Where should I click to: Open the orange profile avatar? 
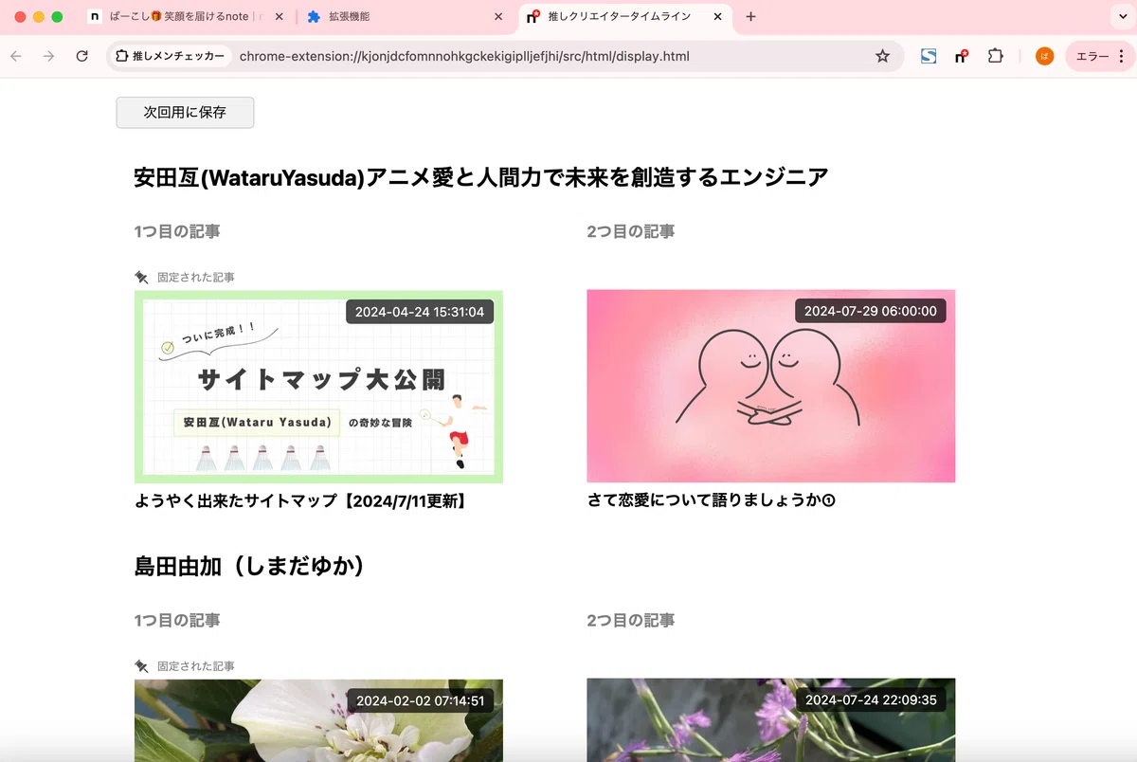1044,57
